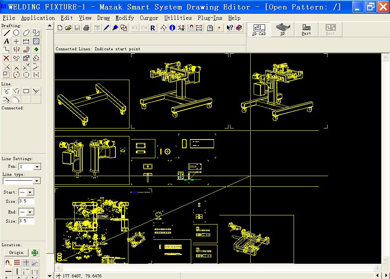Toggle vertical line constraint
This screenshot has width=390, height=279.
(x=17, y=271)
